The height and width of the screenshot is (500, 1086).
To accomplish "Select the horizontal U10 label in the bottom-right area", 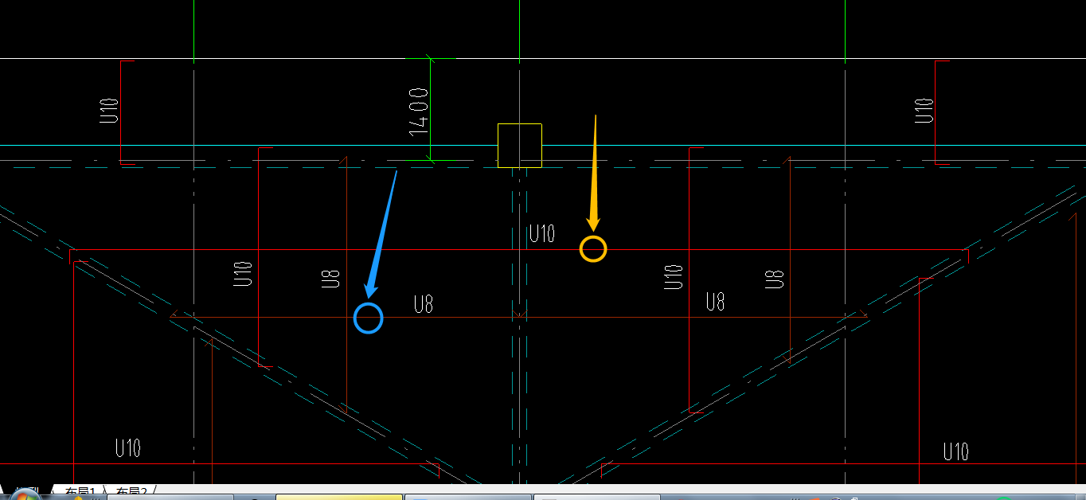I will [955, 451].
